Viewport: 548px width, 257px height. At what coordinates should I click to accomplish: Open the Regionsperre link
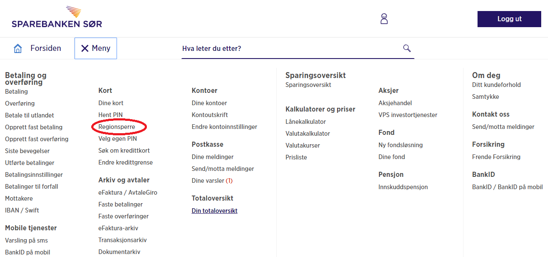click(117, 127)
